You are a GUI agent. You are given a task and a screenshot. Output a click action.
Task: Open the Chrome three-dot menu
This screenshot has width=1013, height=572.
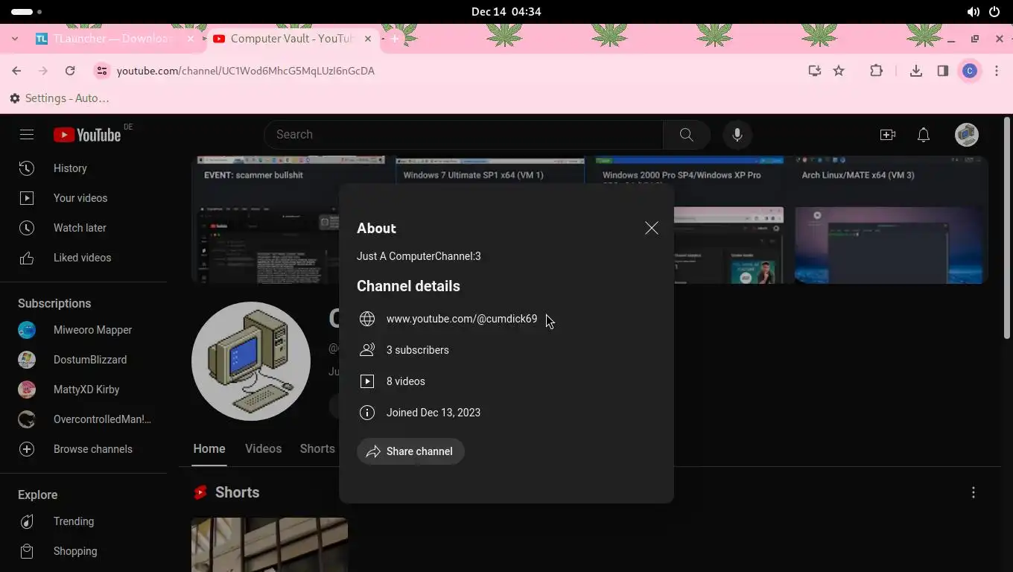pyautogui.click(x=997, y=71)
